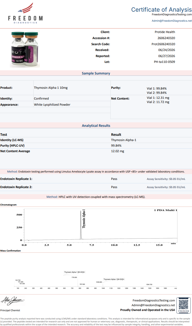Click the Analytical Results section header

coord(96,125)
